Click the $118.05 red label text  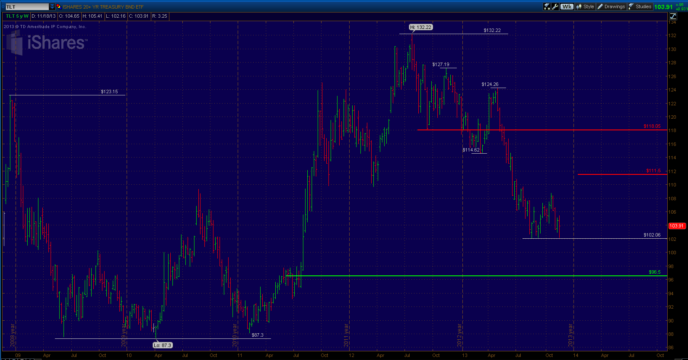click(652, 126)
